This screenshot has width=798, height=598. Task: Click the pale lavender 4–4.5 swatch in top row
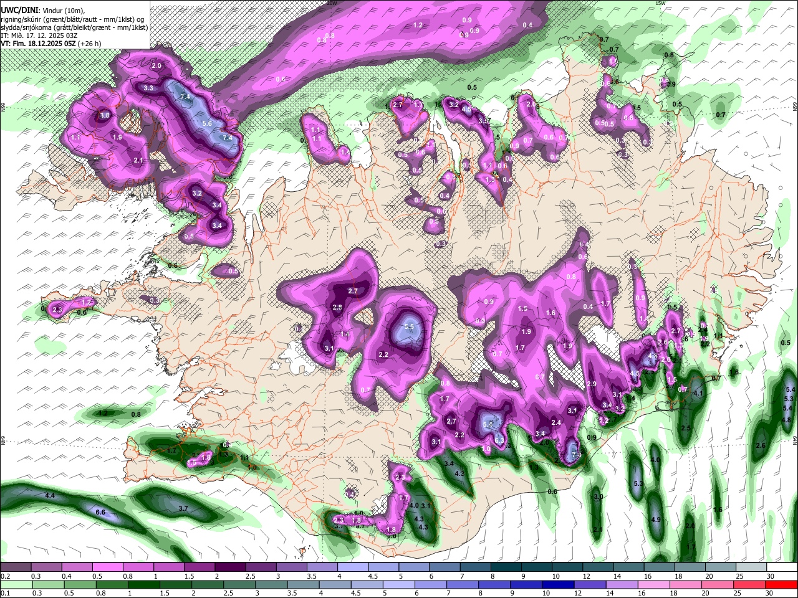pyautogui.click(x=352, y=567)
